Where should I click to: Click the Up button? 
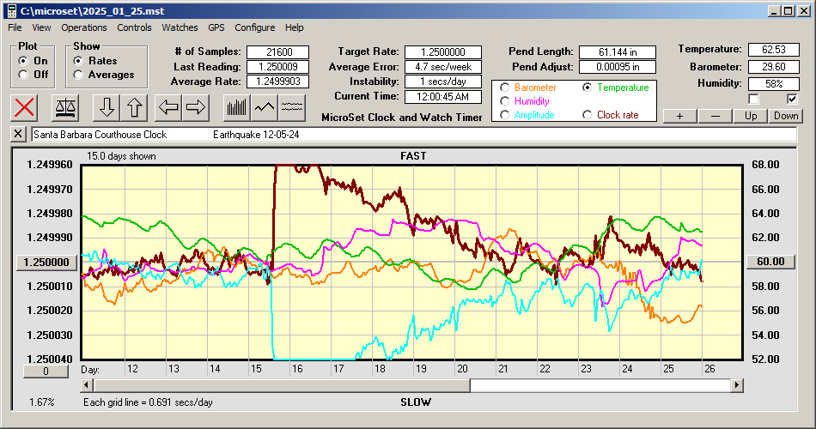(x=751, y=116)
